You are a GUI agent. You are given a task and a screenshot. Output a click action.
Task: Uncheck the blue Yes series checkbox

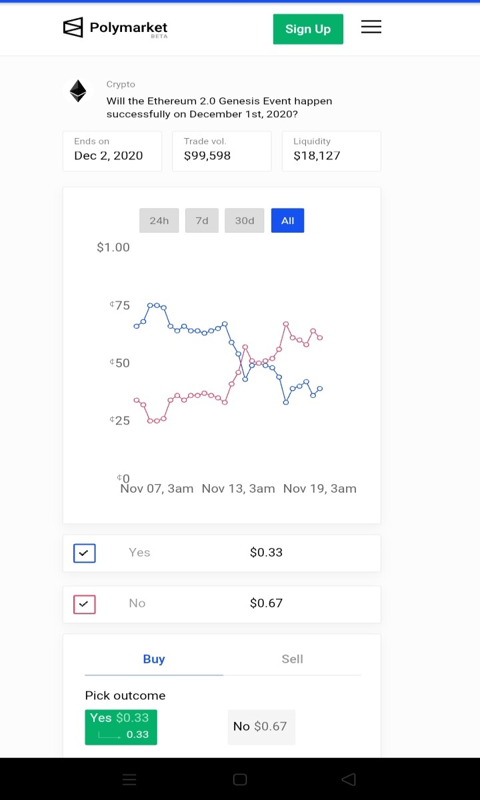point(84,553)
